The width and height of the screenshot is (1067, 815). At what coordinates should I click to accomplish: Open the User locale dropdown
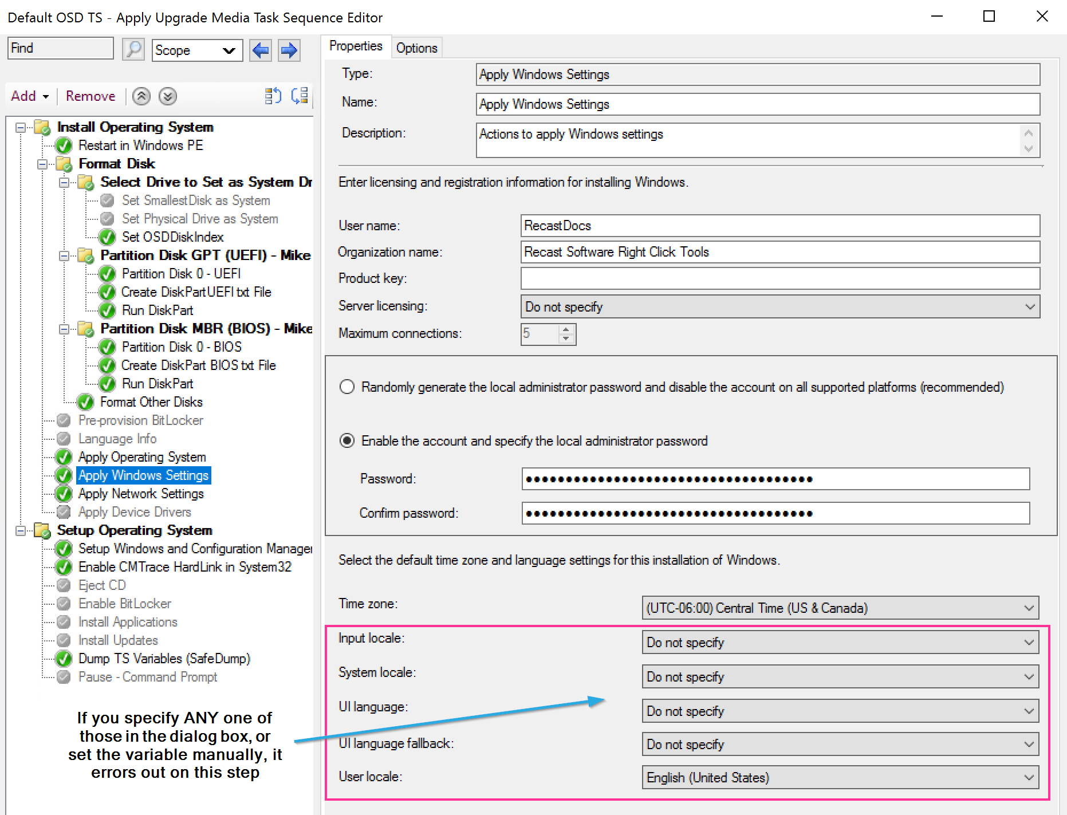point(1029,777)
